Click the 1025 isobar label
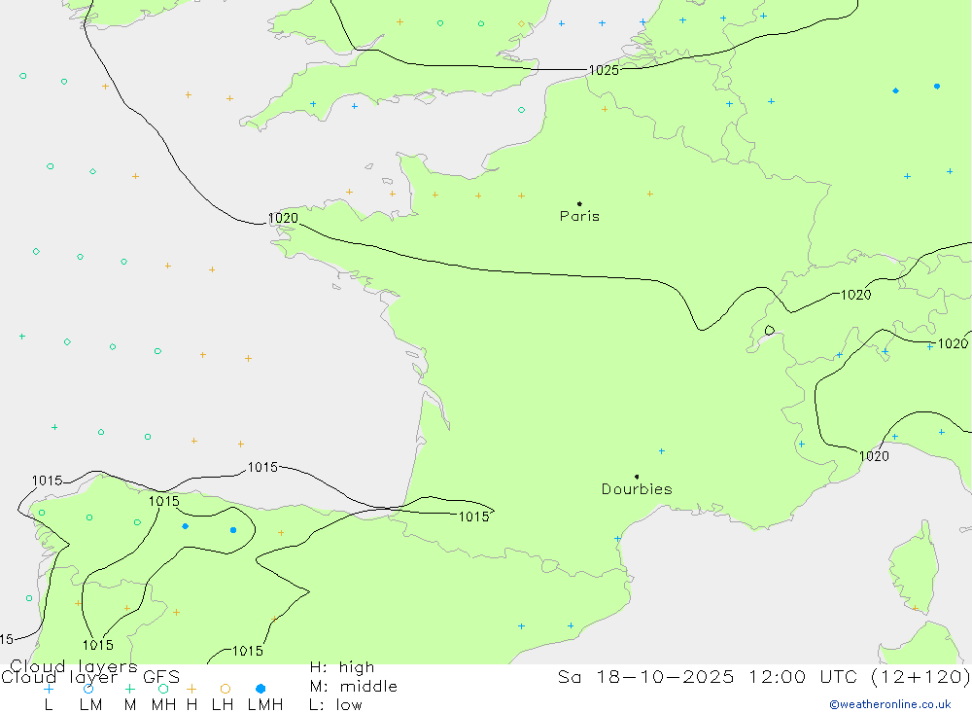 tap(604, 70)
